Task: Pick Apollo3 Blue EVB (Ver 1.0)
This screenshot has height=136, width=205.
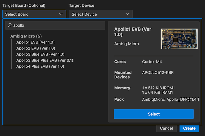Action: pyautogui.click(x=40, y=54)
